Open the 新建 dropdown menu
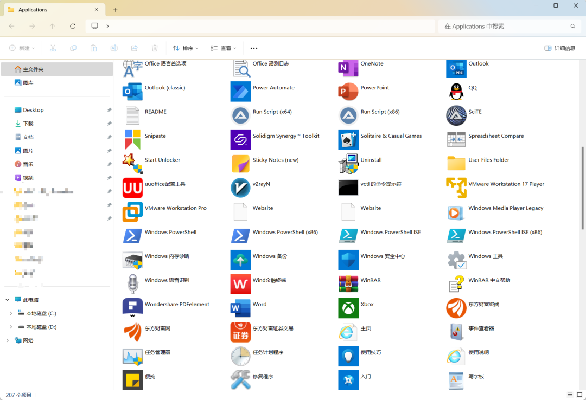Screen dimensions: 586x400 point(22,48)
